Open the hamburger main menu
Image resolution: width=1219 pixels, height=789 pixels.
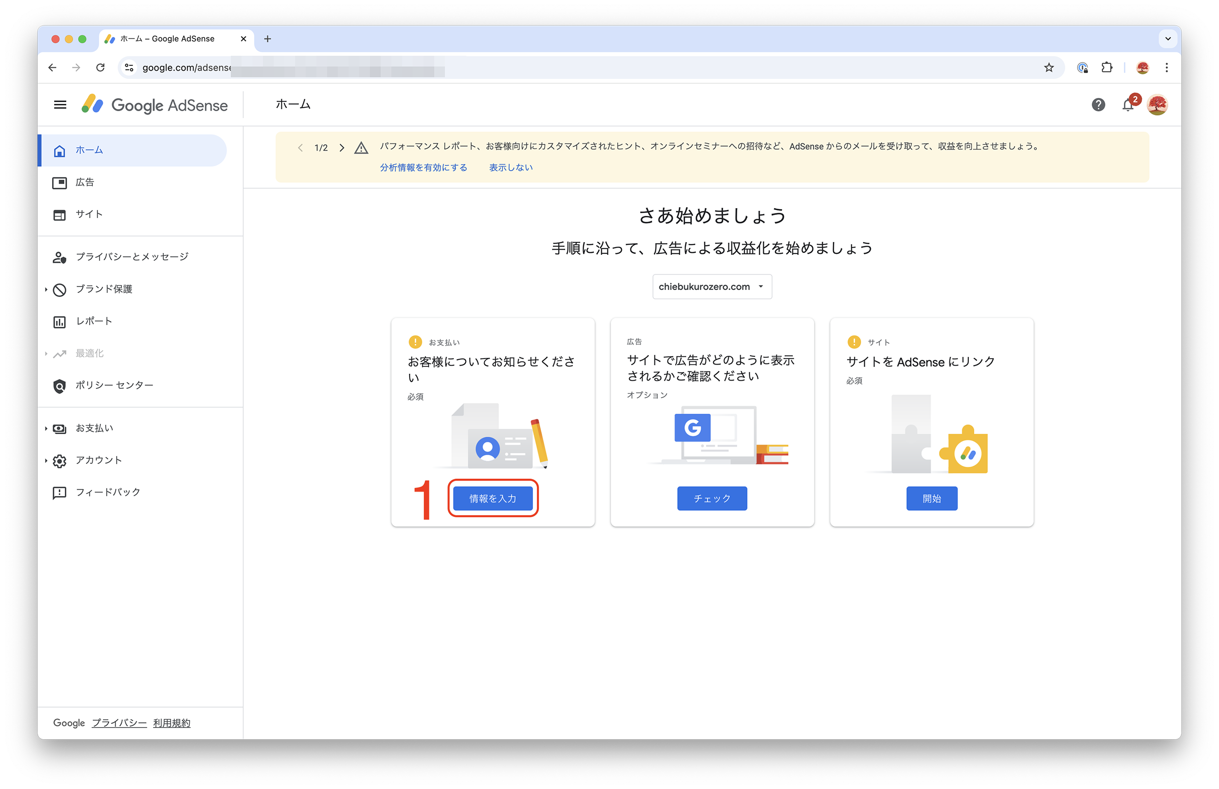click(x=60, y=105)
